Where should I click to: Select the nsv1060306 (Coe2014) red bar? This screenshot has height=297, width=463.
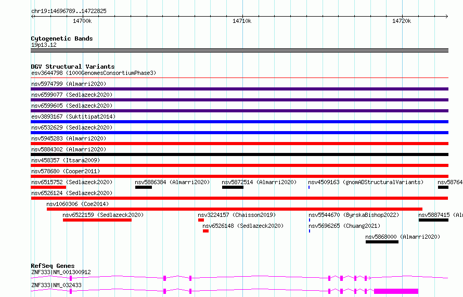pos(235,209)
